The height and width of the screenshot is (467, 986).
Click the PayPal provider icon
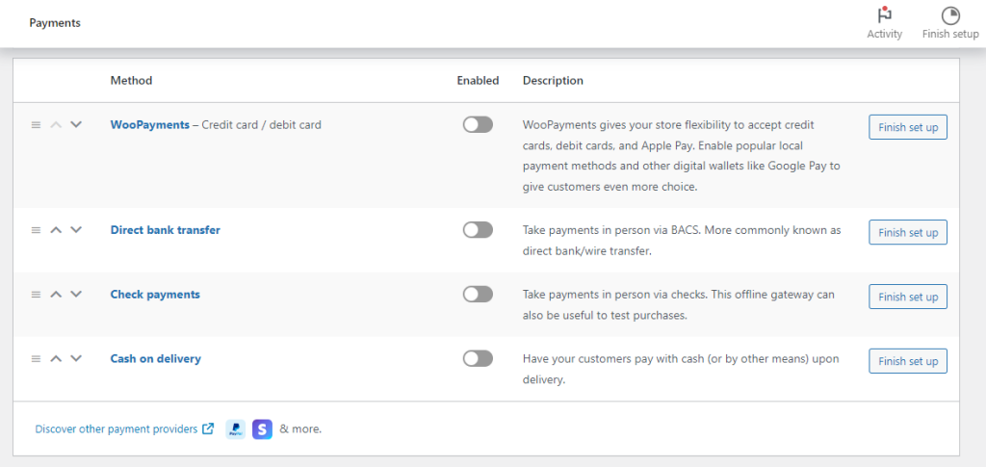click(235, 429)
